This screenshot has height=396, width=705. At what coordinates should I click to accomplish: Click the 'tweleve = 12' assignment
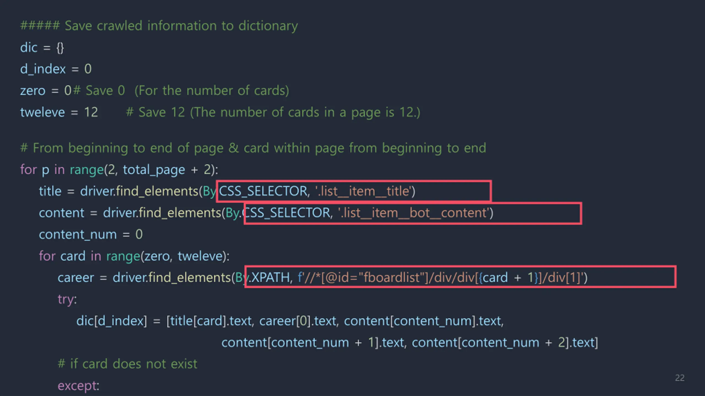click(x=59, y=112)
